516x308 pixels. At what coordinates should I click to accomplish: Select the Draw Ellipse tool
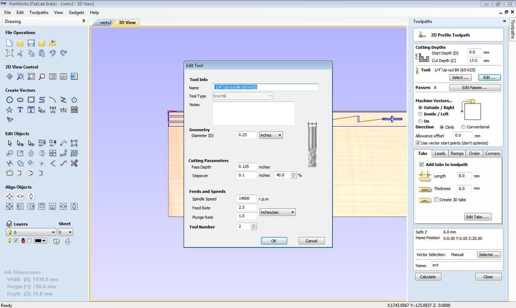[x=20, y=100]
